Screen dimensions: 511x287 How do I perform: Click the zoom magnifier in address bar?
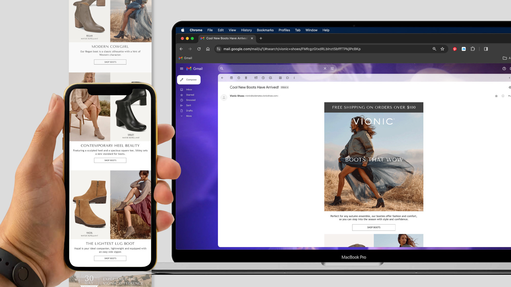(x=434, y=49)
